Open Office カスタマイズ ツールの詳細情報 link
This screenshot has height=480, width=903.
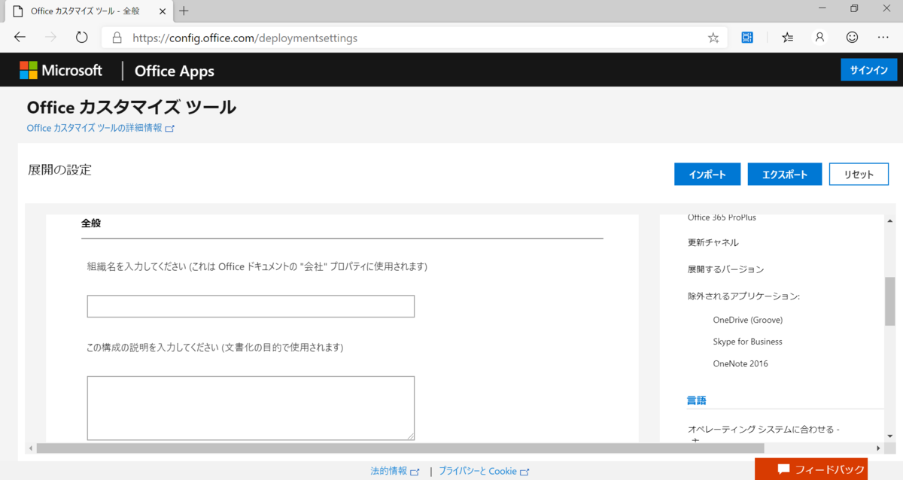[x=100, y=128]
